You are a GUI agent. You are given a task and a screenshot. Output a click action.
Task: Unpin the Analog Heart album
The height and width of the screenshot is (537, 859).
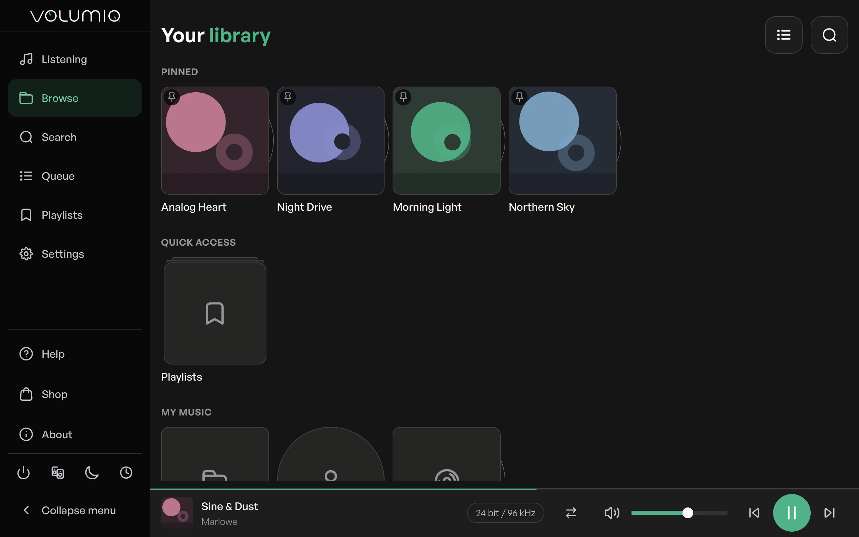point(172,97)
